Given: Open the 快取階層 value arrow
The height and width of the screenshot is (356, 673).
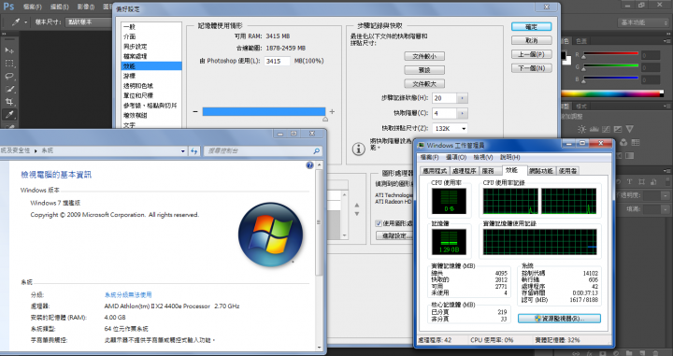Looking at the screenshot, I should (463, 114).
